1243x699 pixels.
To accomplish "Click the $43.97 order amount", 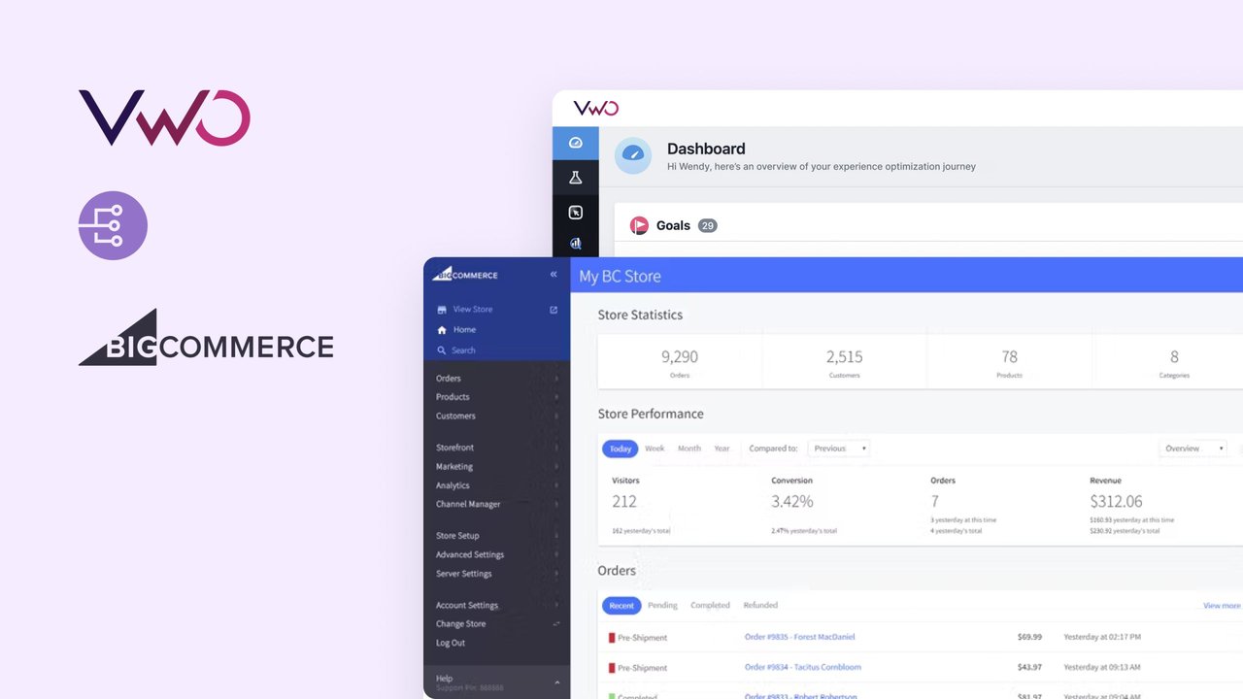I will (1029, 667).
